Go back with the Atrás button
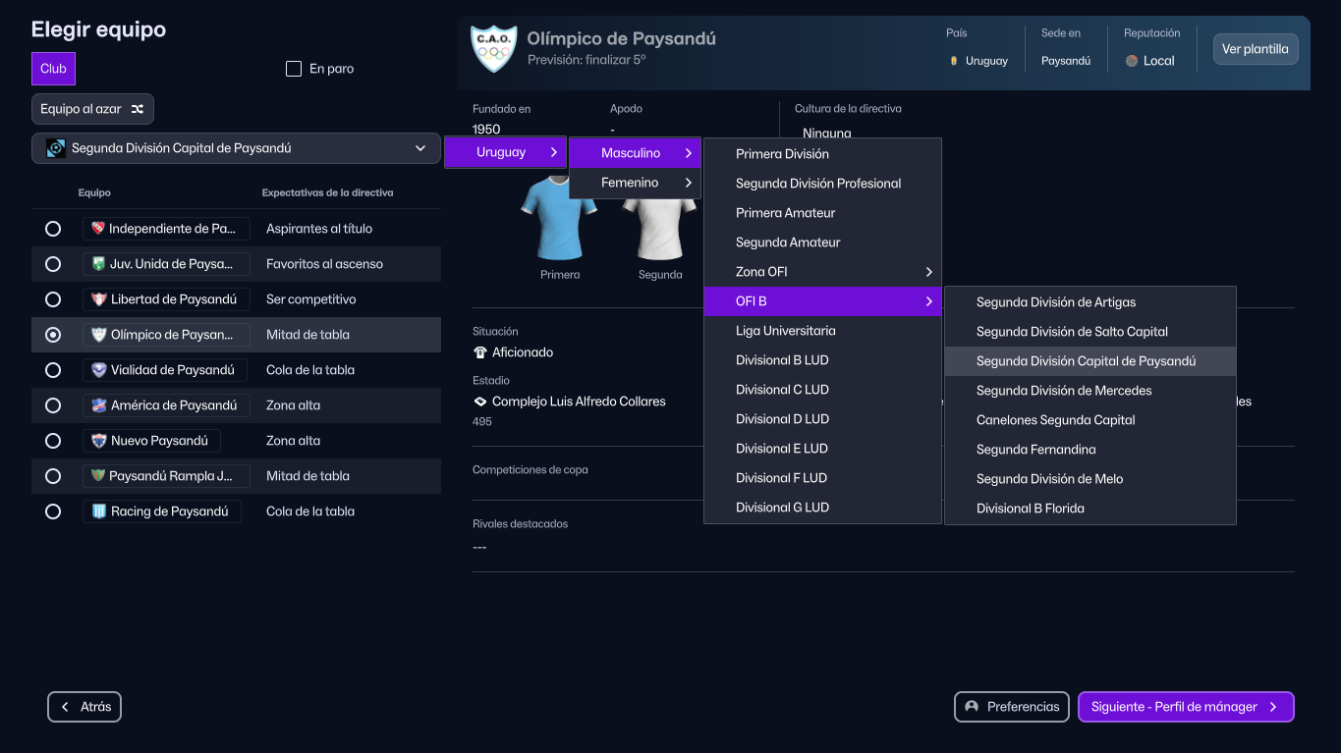The image size is (1341, 753). click(84, 707)
